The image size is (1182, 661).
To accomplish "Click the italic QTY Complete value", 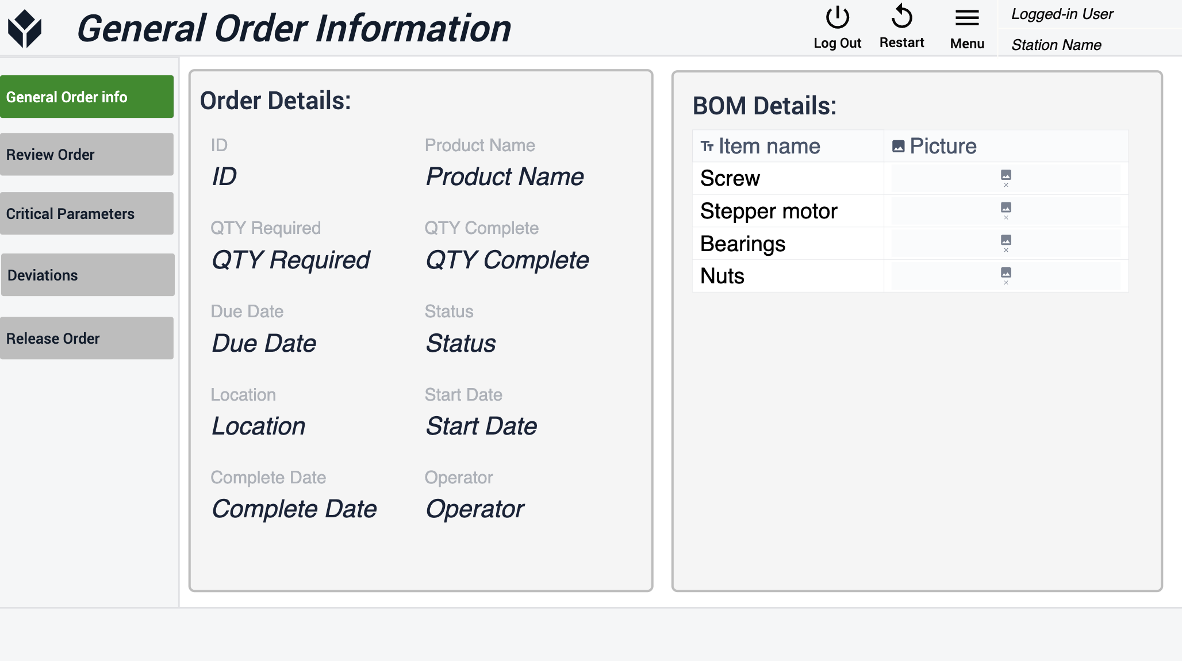I will click(507, 260).
